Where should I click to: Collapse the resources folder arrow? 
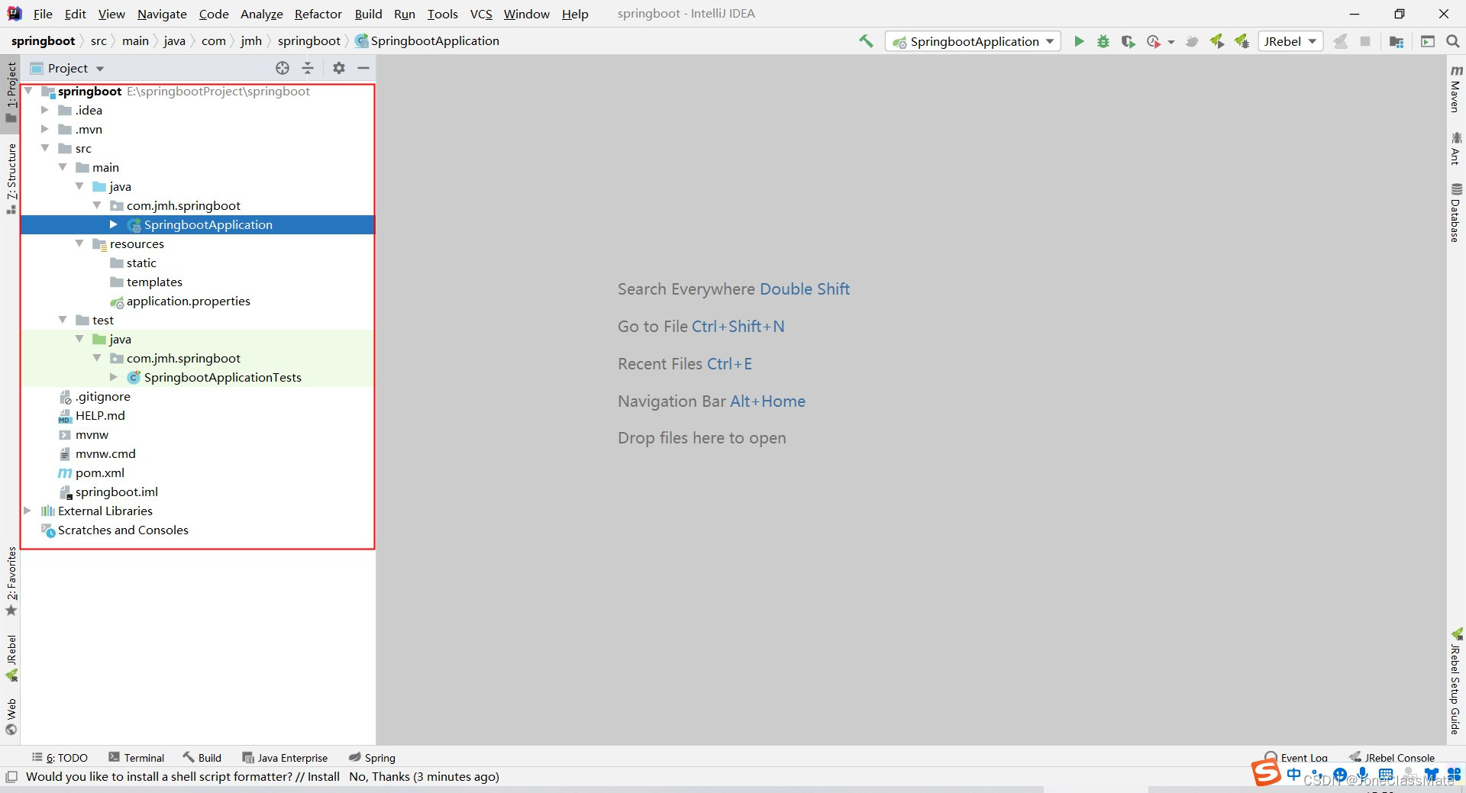click(x=79, y=243)
